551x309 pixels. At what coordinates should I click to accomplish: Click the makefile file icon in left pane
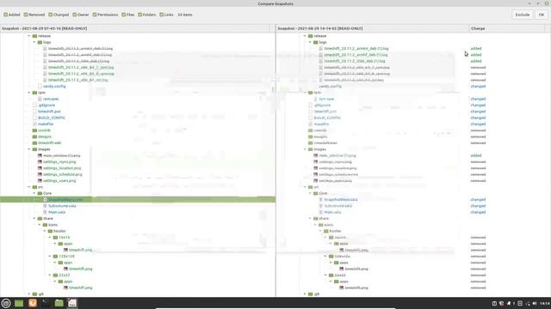click(x=34, y=124)
